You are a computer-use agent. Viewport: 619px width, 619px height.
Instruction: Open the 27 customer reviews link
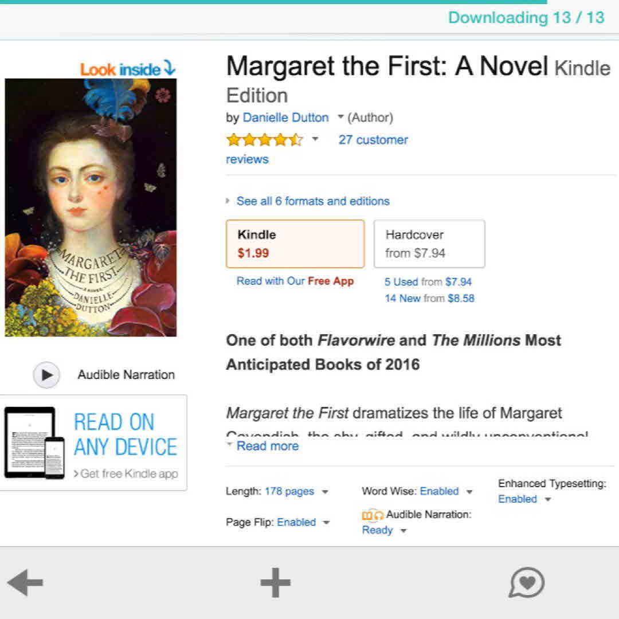[x=373, y=140]
